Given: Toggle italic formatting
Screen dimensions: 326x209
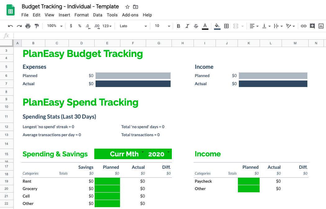Looking at the screenshot, I should (x=187, y=26).
